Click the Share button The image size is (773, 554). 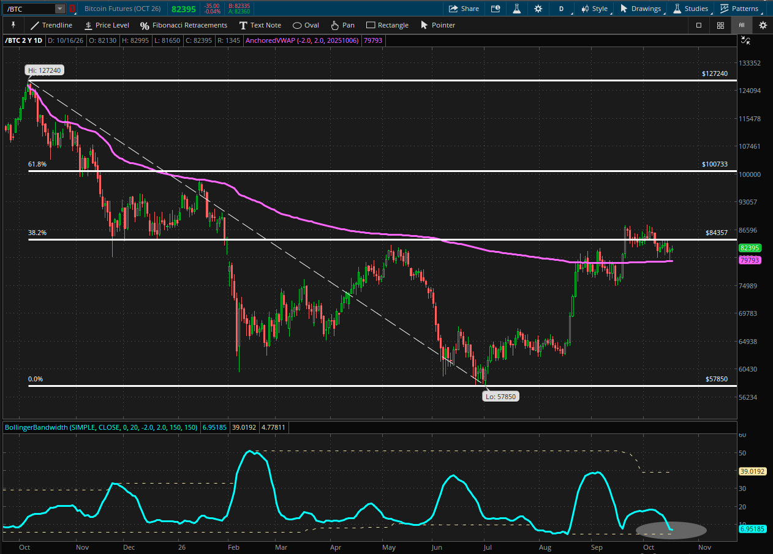click(464, 9)
